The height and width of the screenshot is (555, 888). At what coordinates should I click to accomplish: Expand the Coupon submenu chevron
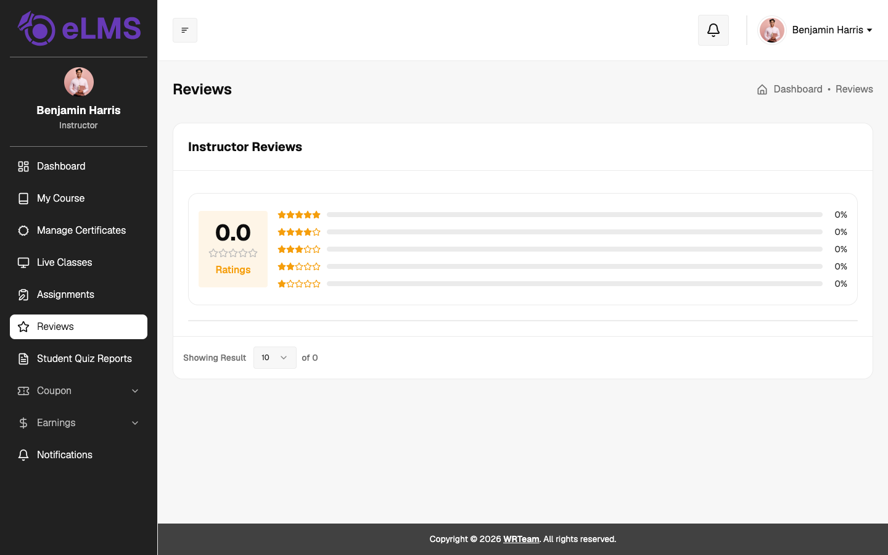[x=135, y=391]
